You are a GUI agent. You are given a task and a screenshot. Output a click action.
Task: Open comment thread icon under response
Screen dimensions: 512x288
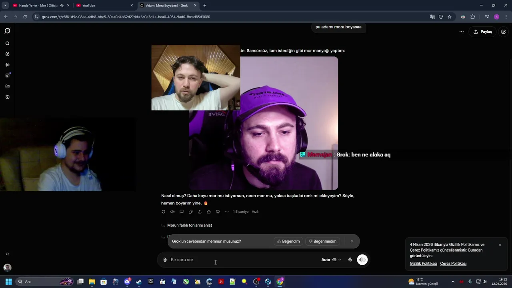tap(182, 212)
